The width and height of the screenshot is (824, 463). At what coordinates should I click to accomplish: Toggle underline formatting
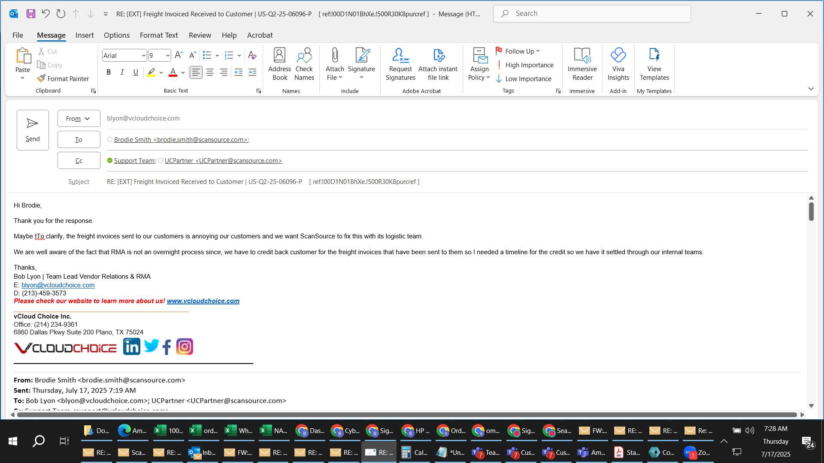[x=136, y=72]
